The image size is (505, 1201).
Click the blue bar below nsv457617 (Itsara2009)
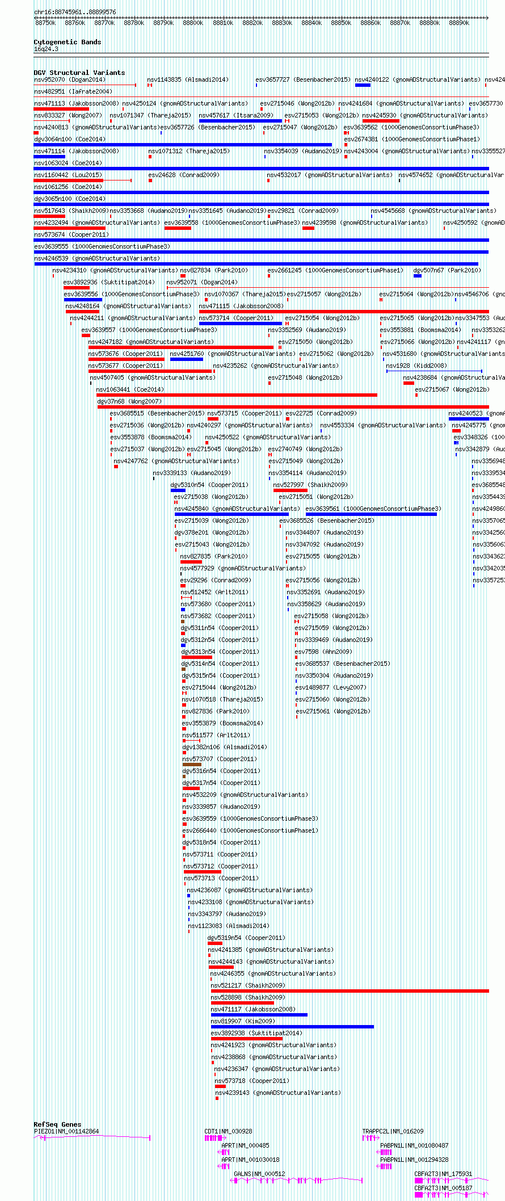pos(241,121)
